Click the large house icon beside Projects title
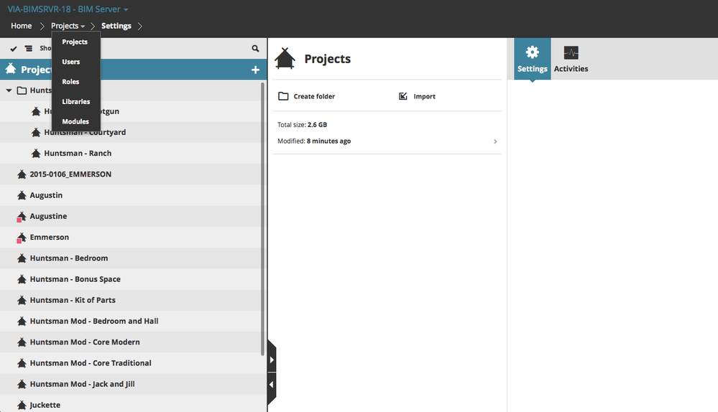The width and height of the screenshot is (718, 412). [x=285, y=59]
